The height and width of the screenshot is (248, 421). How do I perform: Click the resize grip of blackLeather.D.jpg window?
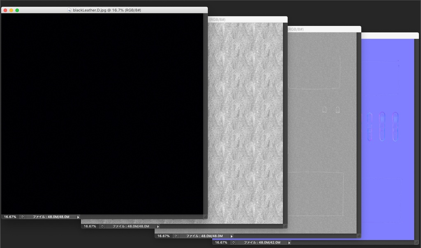pyautogui.click(x=206, y=217)
